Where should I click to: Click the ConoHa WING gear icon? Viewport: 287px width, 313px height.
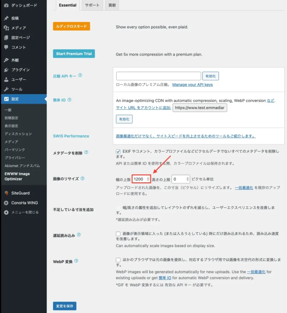(6, 203)
